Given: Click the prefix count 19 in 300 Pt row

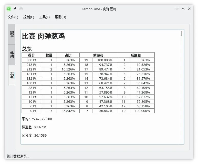Looking at the screenshot, I should pyautogui.click(x=86, y=60).
